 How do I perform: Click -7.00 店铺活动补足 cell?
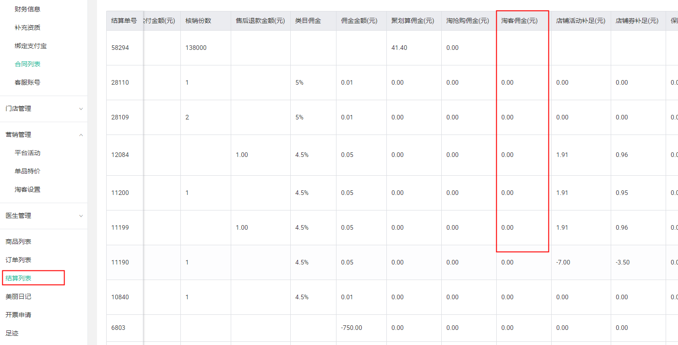coord(563,262)
